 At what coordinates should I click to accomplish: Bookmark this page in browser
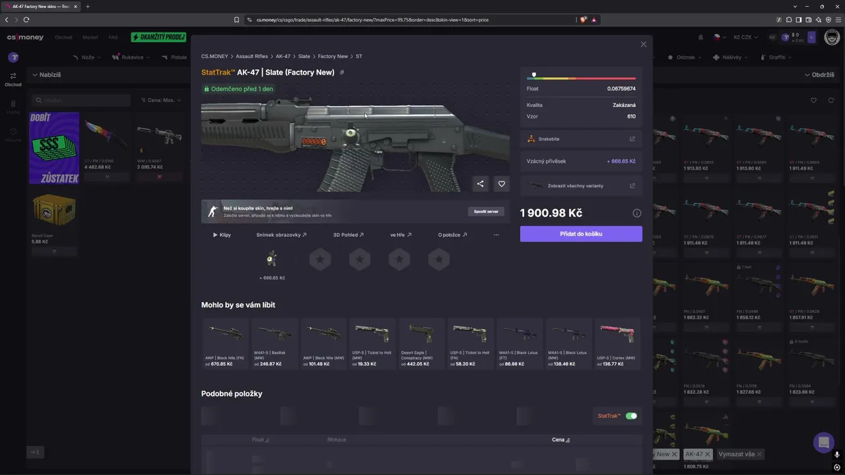[237, 20]
